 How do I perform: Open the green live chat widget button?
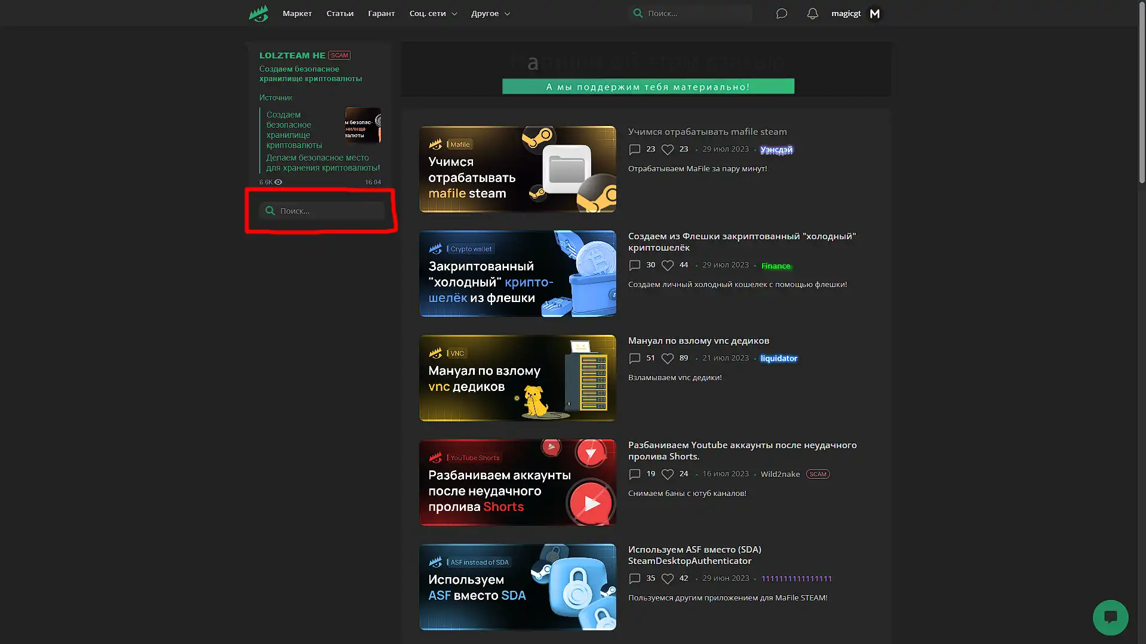[x=1110, y=617]
